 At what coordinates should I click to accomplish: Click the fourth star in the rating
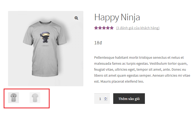click(x=108, y=28)
